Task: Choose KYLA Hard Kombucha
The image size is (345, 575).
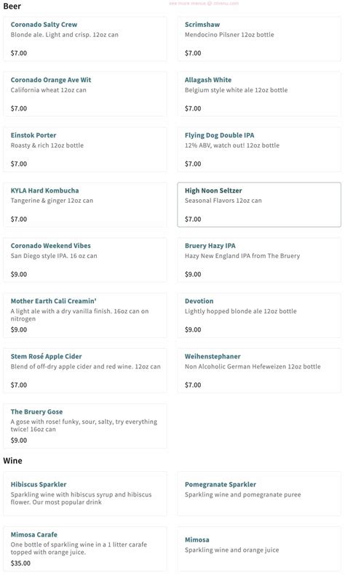Action: tap(84, 204)
